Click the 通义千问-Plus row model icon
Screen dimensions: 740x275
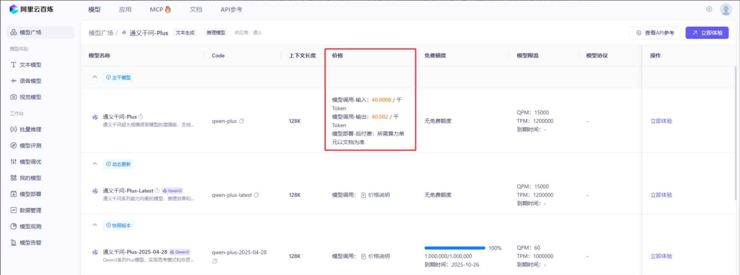95,117
